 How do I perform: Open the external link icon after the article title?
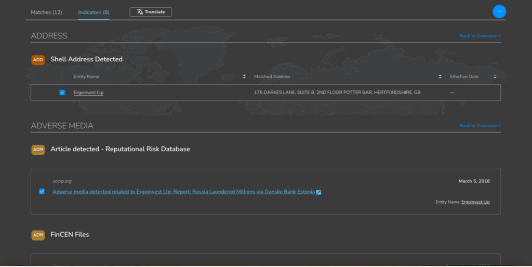318,192
